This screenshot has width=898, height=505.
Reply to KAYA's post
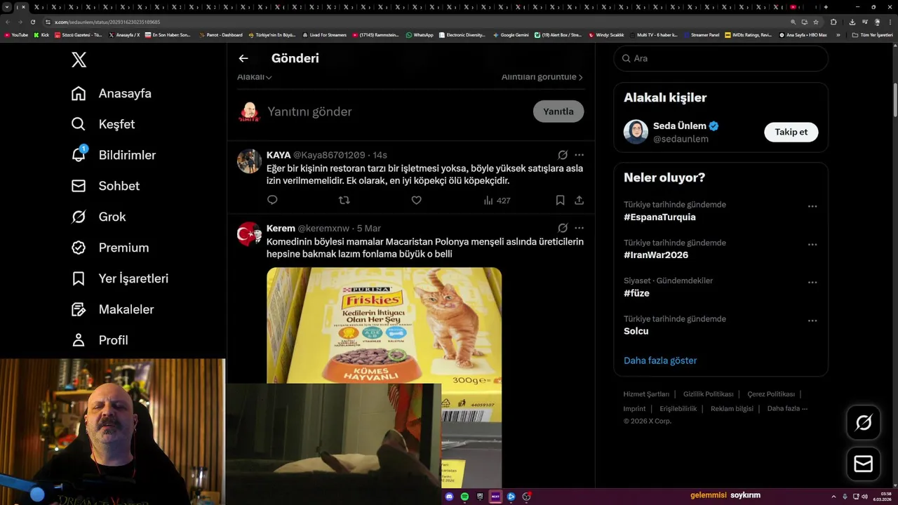pyautogui.click(x=272, y=201)
